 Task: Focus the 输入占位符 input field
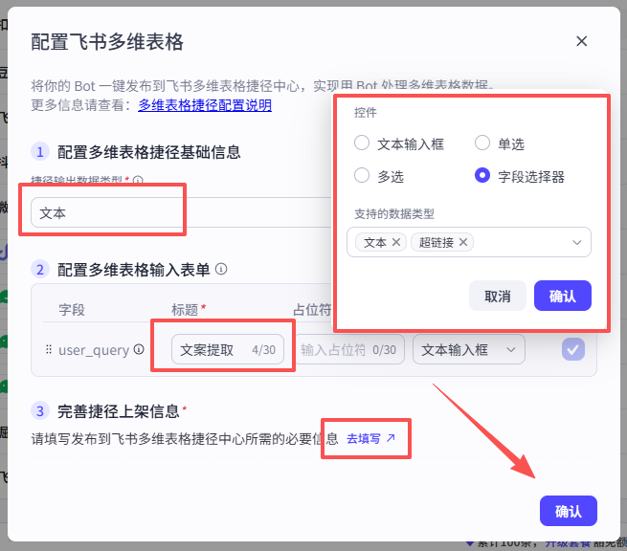pos(350,349)
